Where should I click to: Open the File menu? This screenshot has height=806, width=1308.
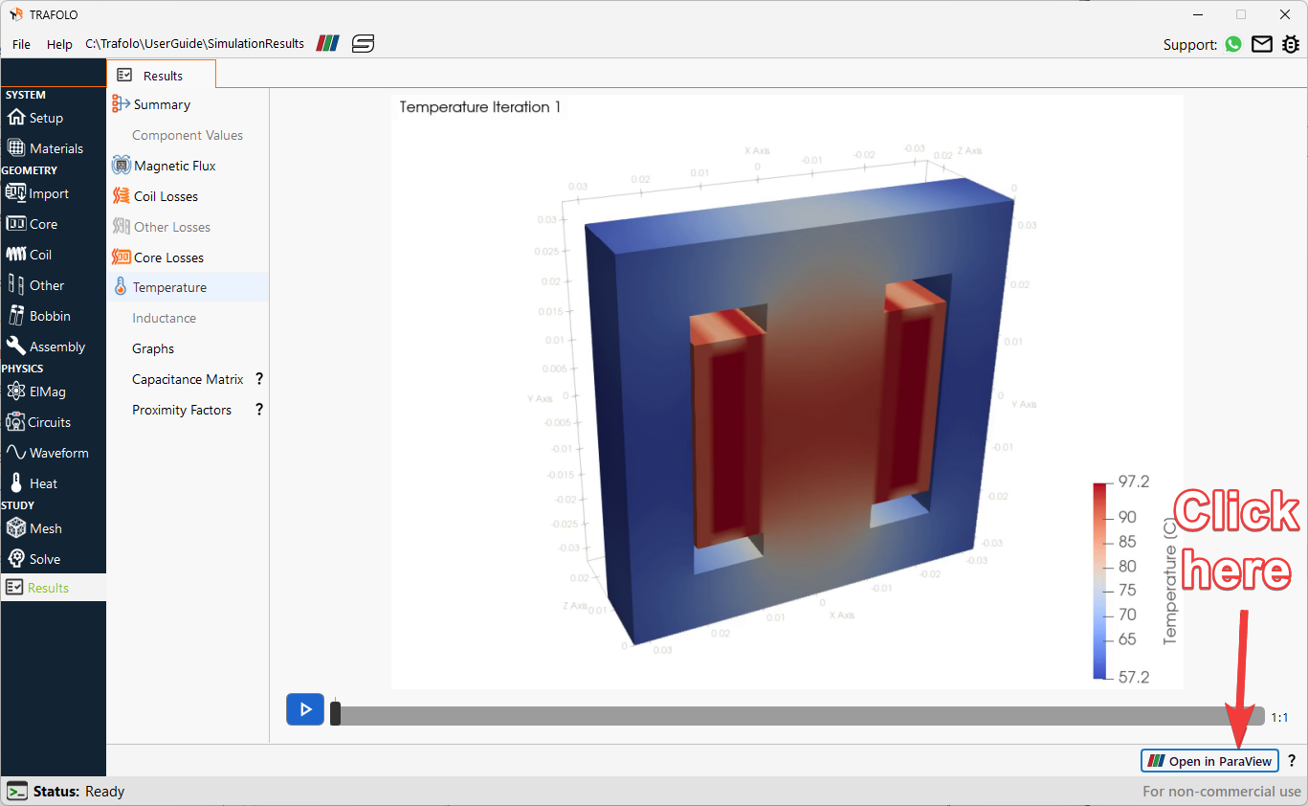coord(21,44)
